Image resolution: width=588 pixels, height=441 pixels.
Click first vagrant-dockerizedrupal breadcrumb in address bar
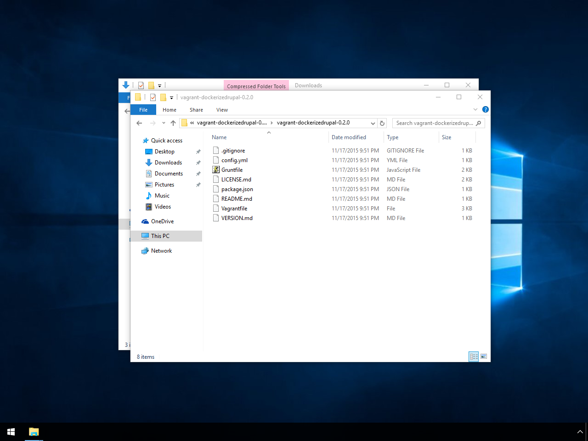pyautogui.click(x=232, y=123)
